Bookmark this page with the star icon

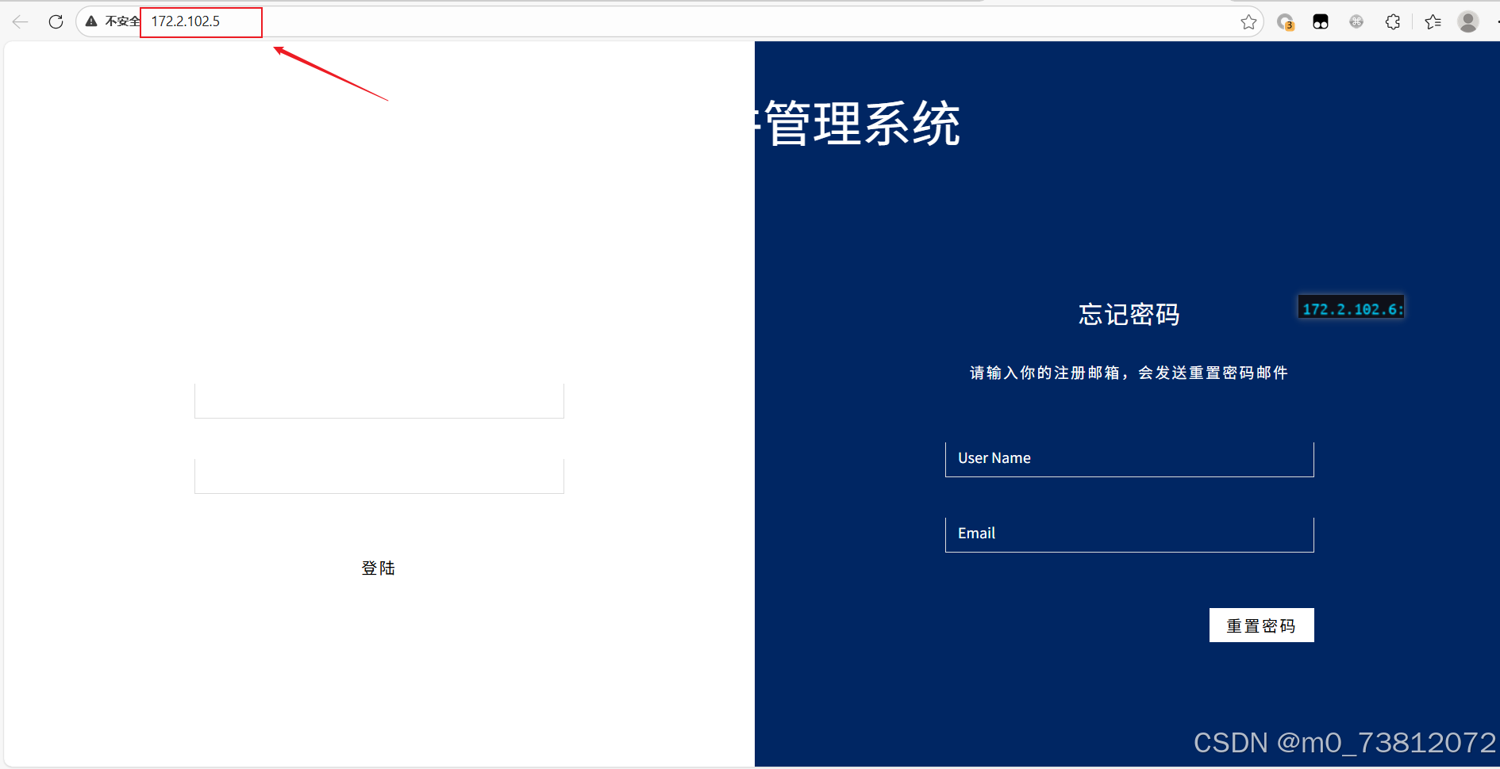coord(1248,21)
